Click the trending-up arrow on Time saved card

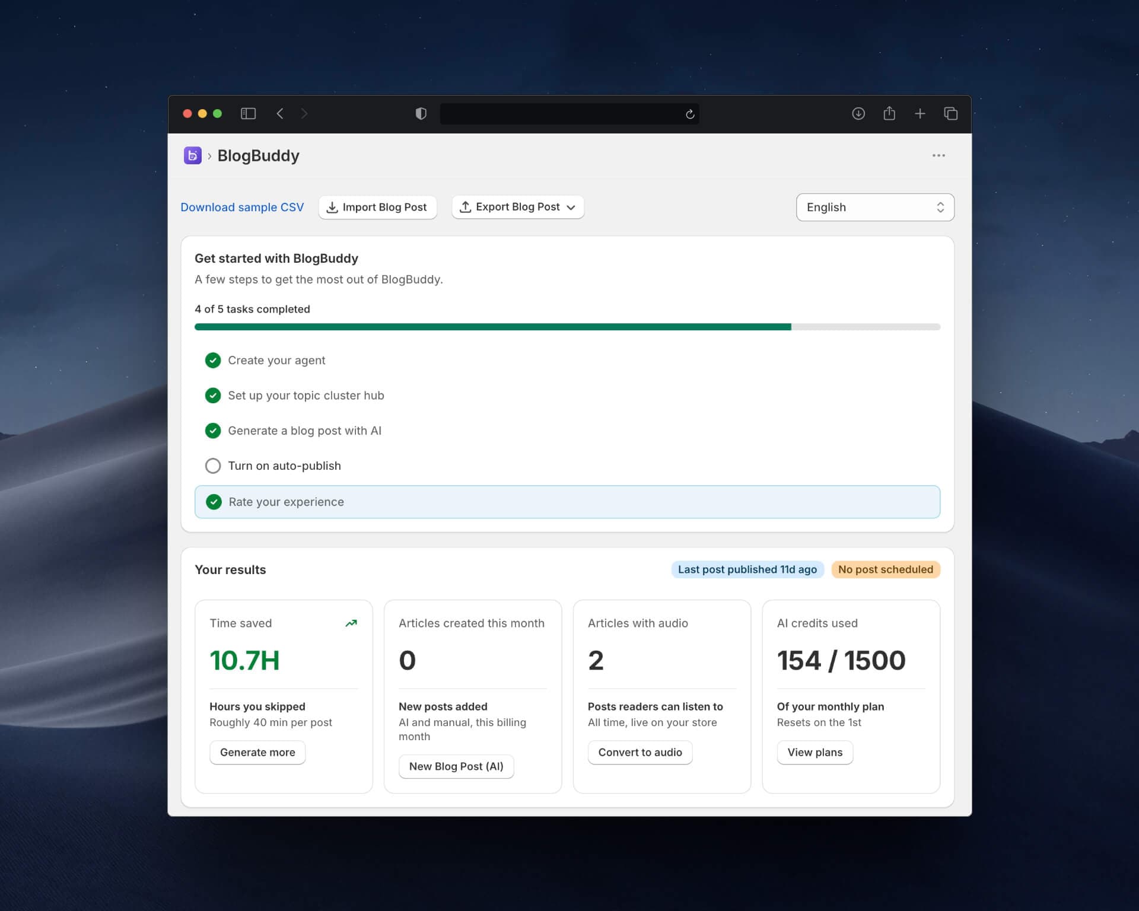tap(351, 623)
